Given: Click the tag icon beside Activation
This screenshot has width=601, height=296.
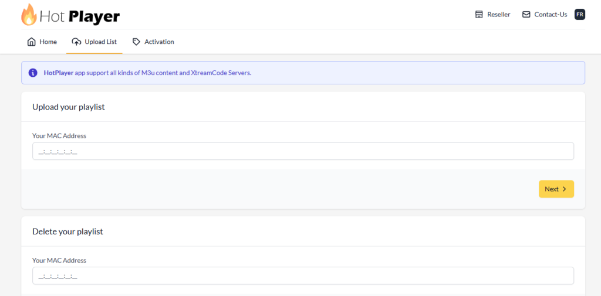Looking at the screenshot, I should (136, 42).
